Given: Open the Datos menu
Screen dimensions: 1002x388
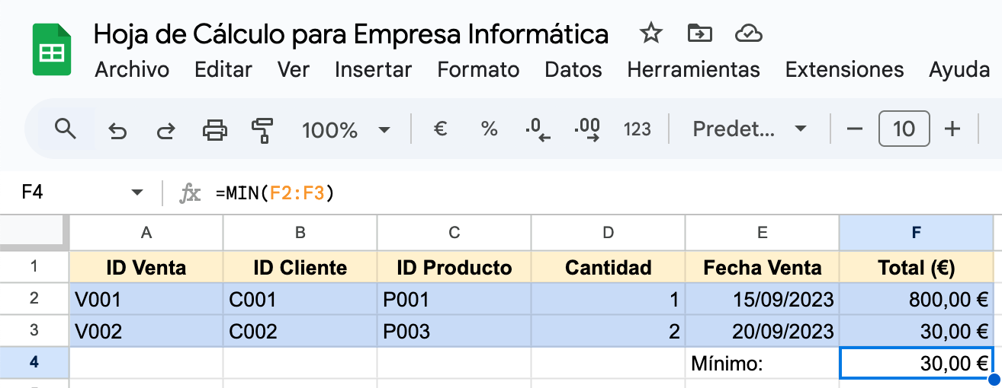Looking at the screenshot, I should [x=573, y=70].
